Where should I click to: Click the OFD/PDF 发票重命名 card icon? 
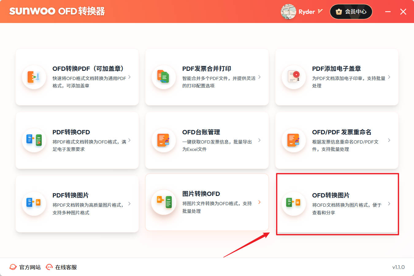pos(294,140)
